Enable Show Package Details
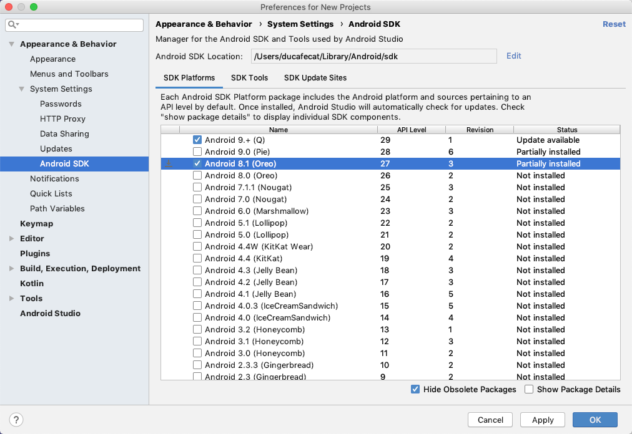 (529, 389)
